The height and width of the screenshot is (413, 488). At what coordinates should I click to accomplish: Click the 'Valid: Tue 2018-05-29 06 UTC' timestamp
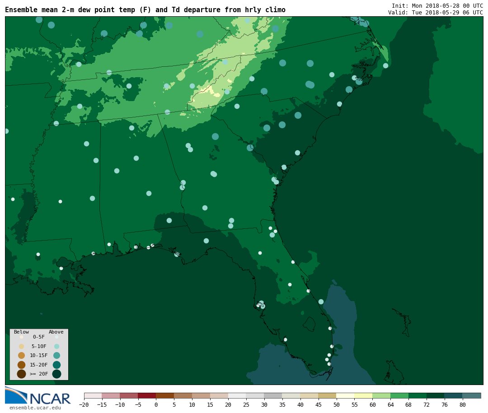(x=435, y=13)
